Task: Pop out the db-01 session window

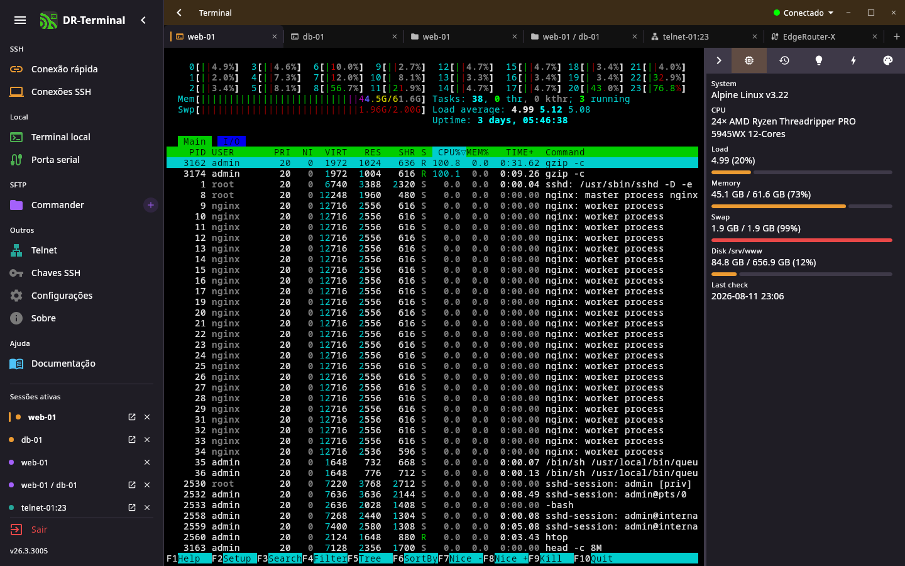Action: 132,440
